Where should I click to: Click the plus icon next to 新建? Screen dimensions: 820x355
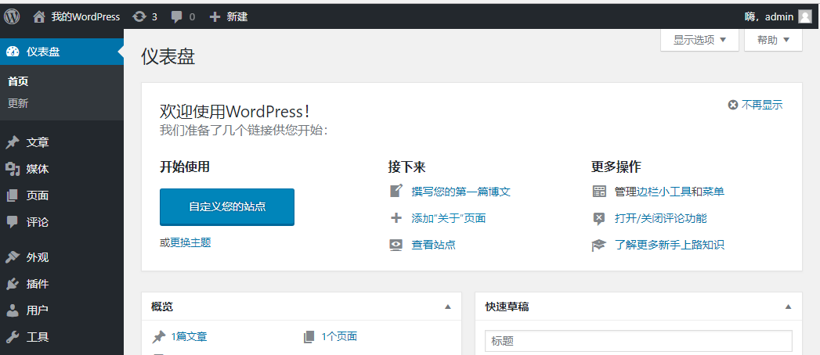(215, 16)
